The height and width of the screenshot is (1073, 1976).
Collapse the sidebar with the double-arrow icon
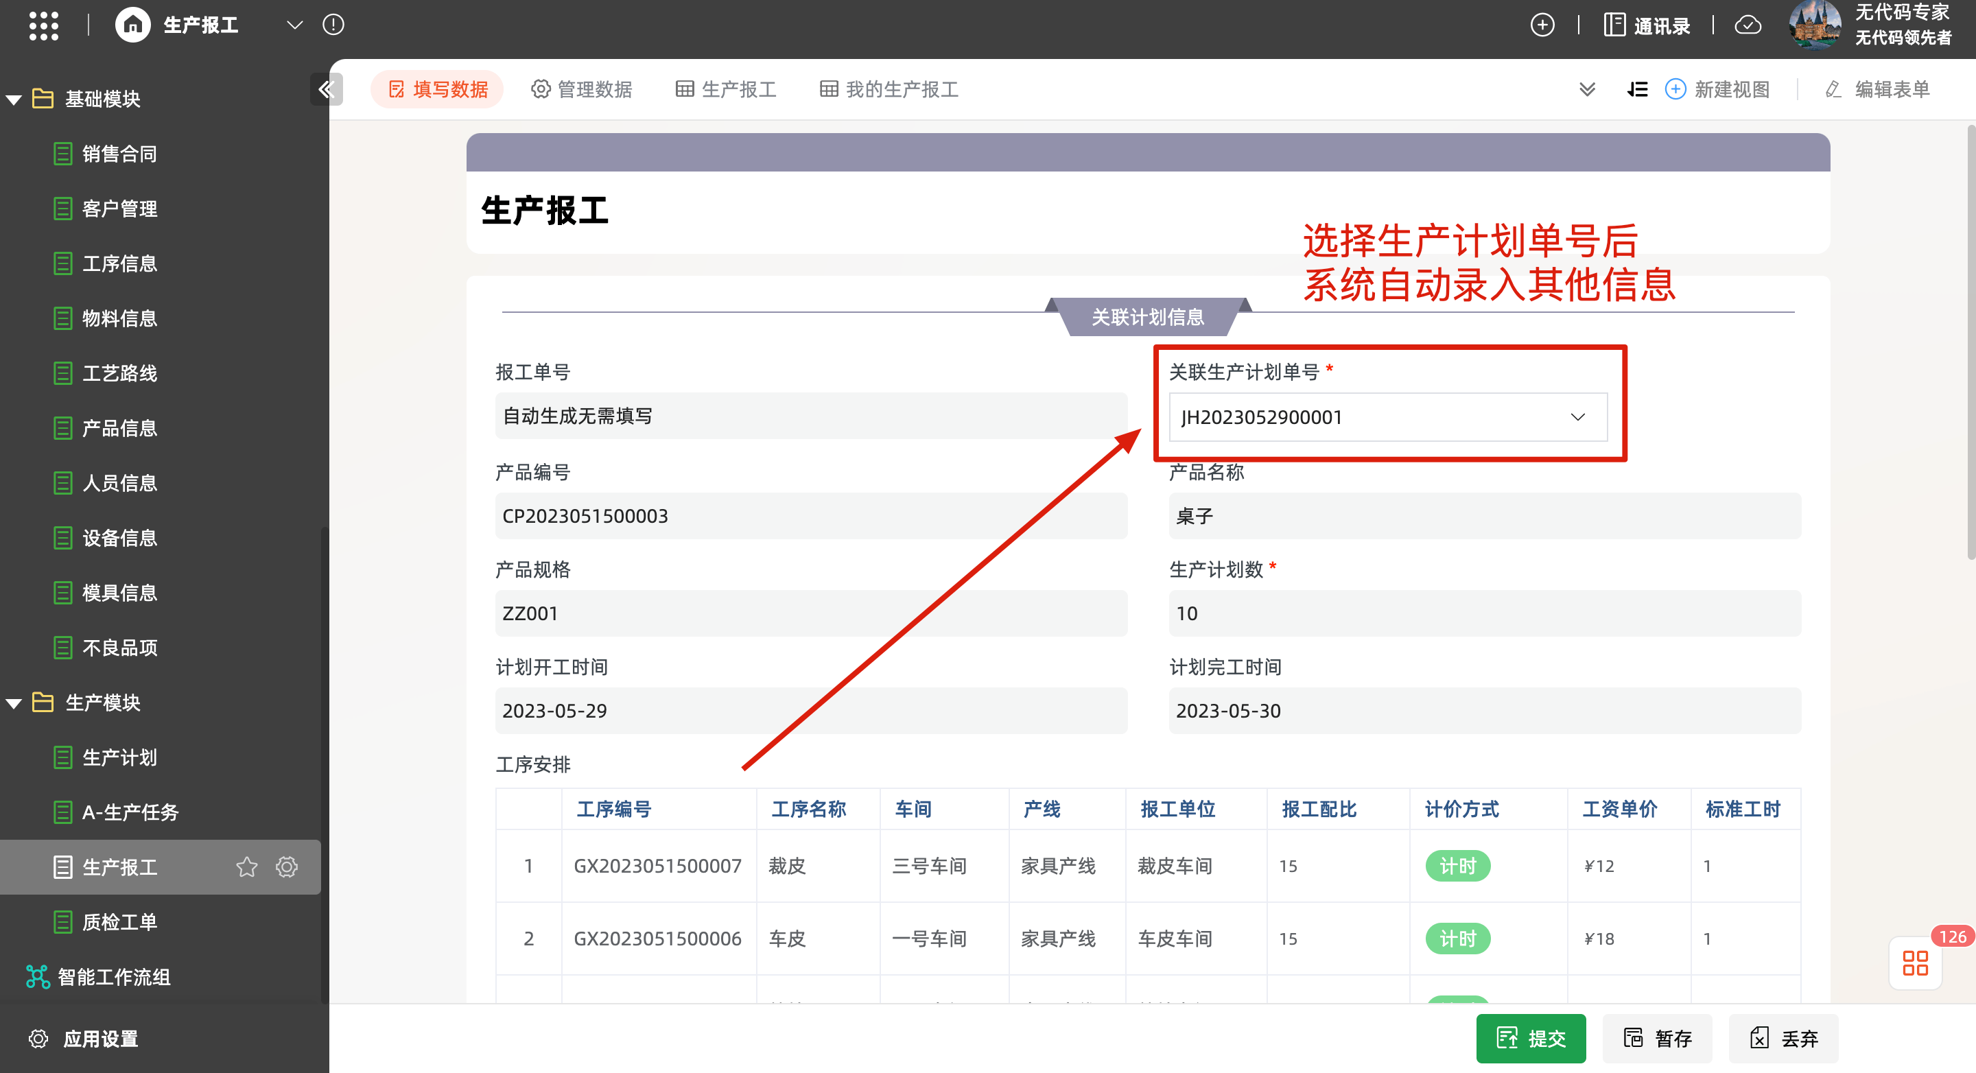[x=326, y=90]
